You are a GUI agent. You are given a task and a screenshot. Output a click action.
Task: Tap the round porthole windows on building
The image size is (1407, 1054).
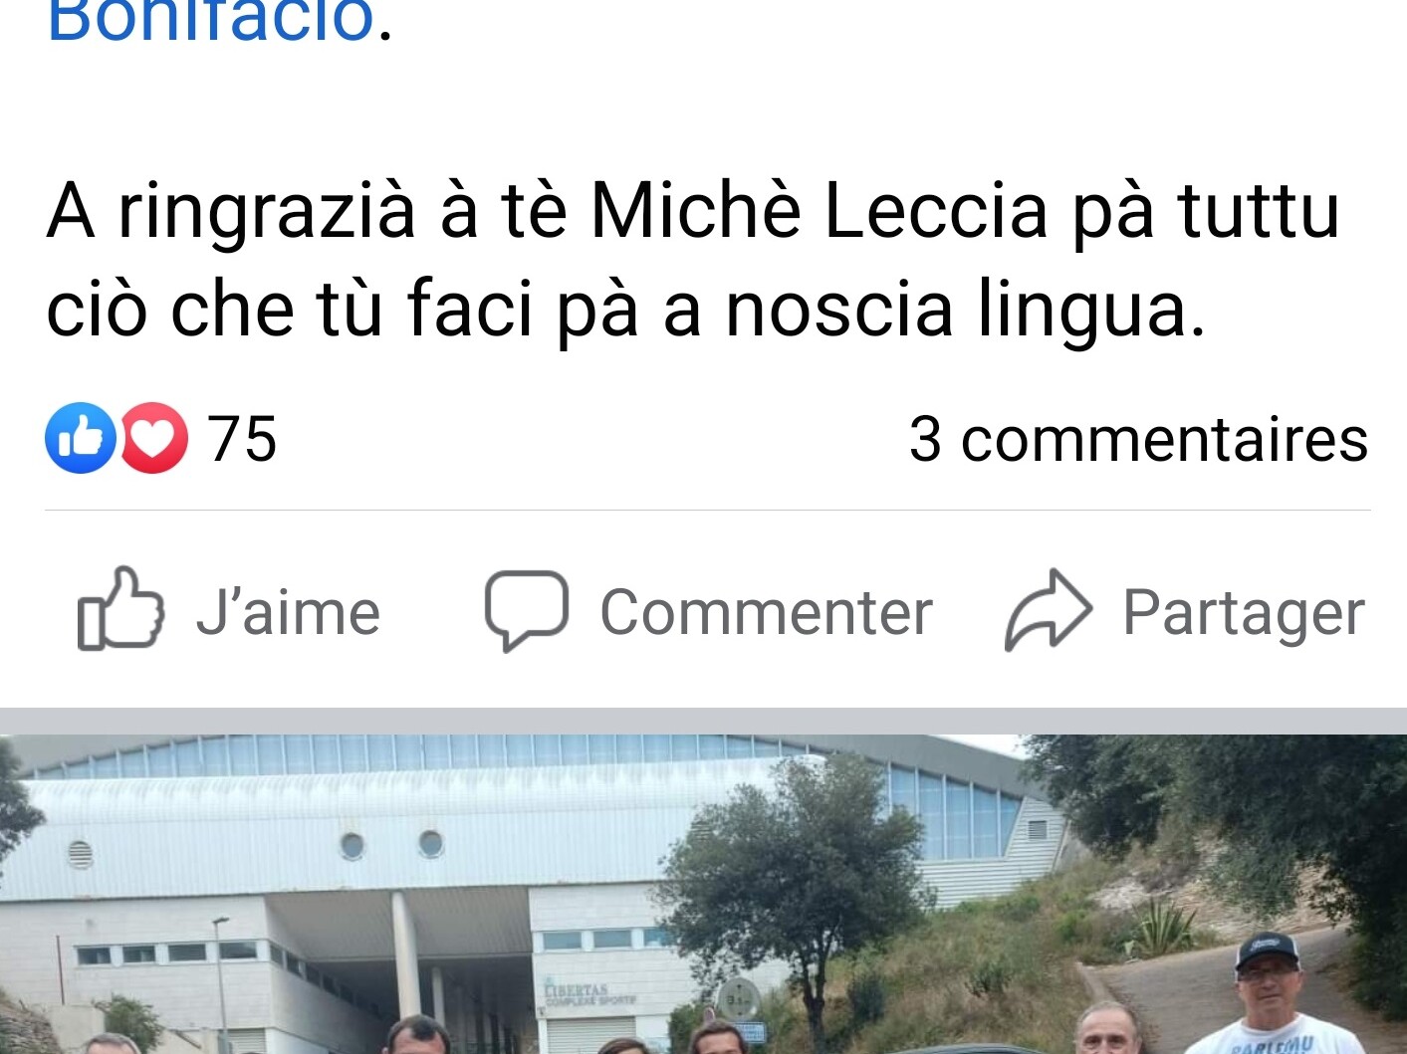pos(391,844)
